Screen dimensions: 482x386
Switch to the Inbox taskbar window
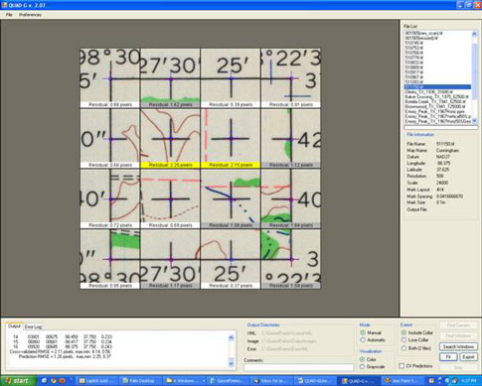(x=272, y=381)
